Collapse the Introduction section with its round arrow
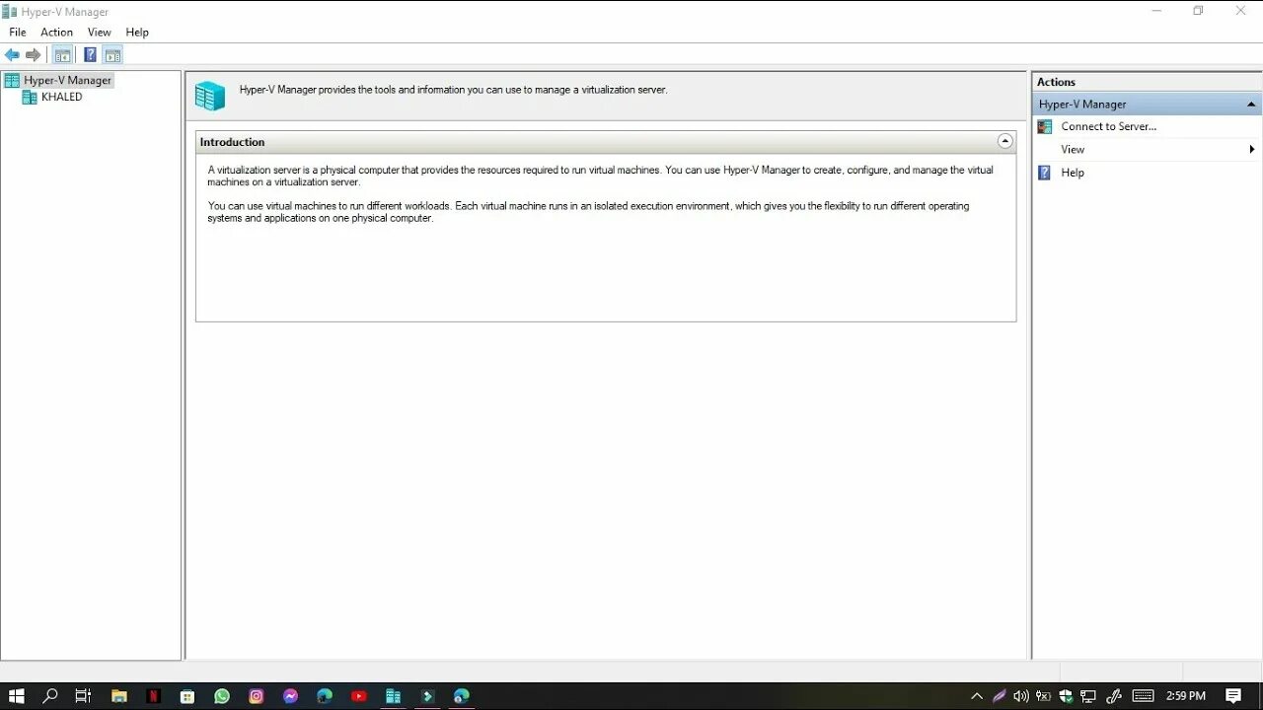This screenshot has height=710, width=1263. 1004,141
